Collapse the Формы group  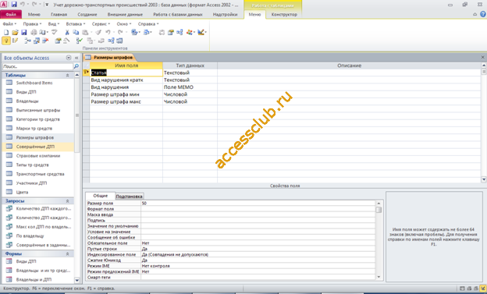67,253
